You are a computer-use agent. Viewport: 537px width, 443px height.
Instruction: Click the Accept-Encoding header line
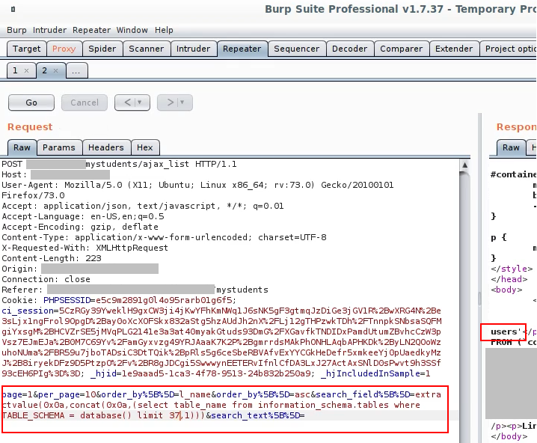80,227
